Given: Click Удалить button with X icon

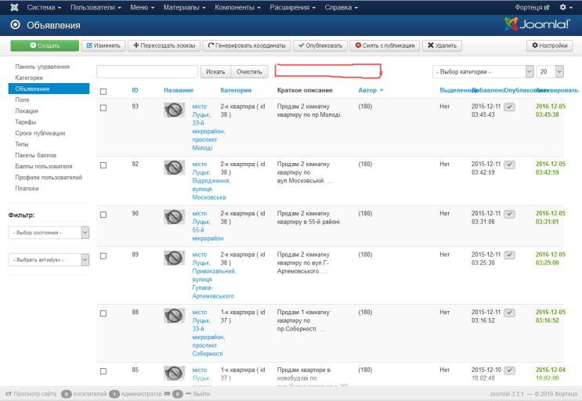Looking at the screenshot, I should [x=442, y=45].
